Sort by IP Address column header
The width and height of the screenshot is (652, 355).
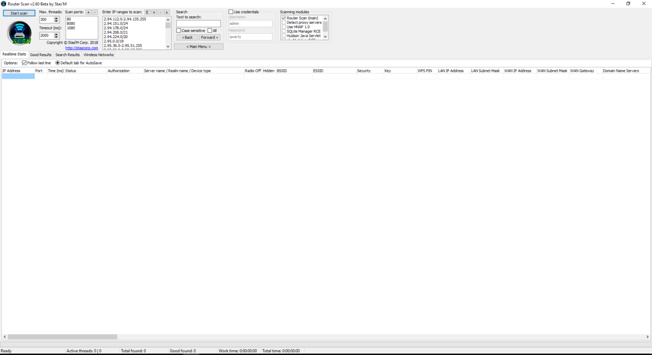pos(18,71)
